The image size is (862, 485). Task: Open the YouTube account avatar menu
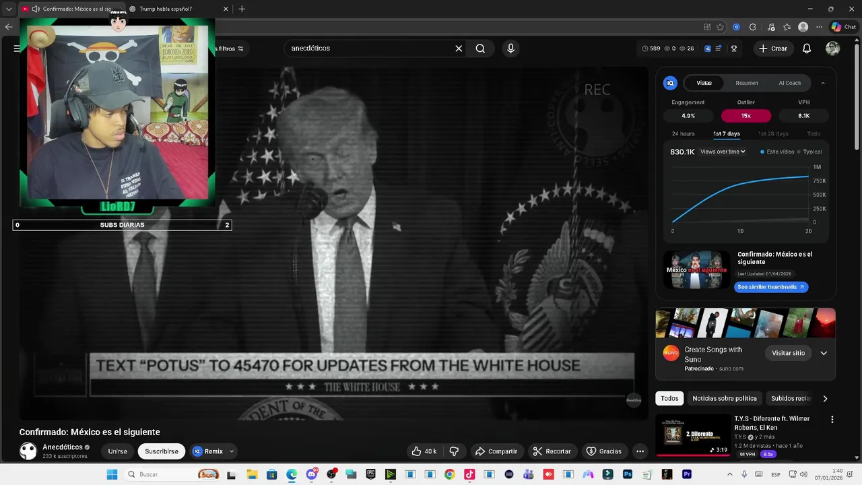[x=833, y=48]
